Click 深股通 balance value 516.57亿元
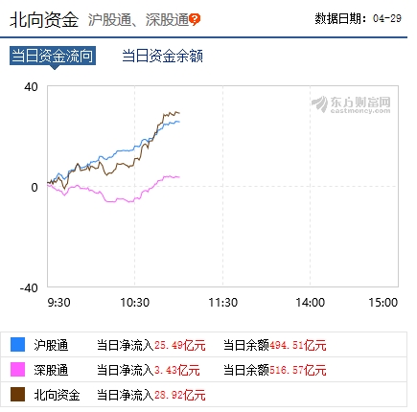Viewport: 417px width, 412px height. coord(298,370)
